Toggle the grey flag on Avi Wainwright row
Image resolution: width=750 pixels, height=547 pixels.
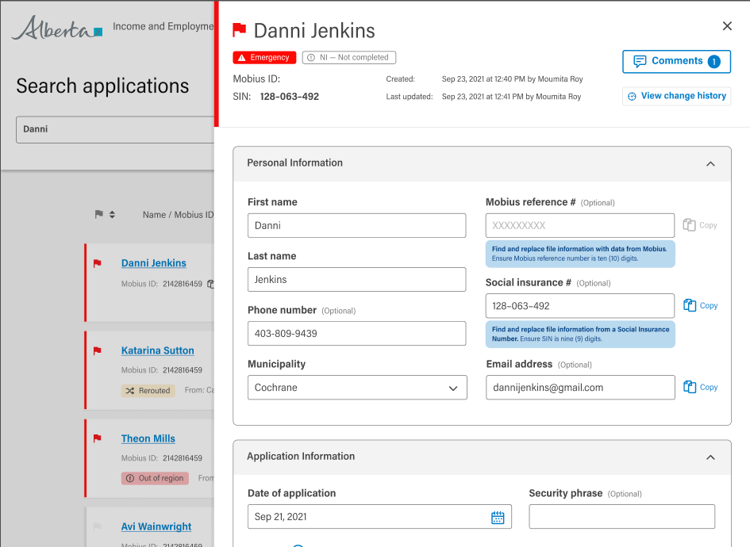pyautogui.click(x=98, y=526)
